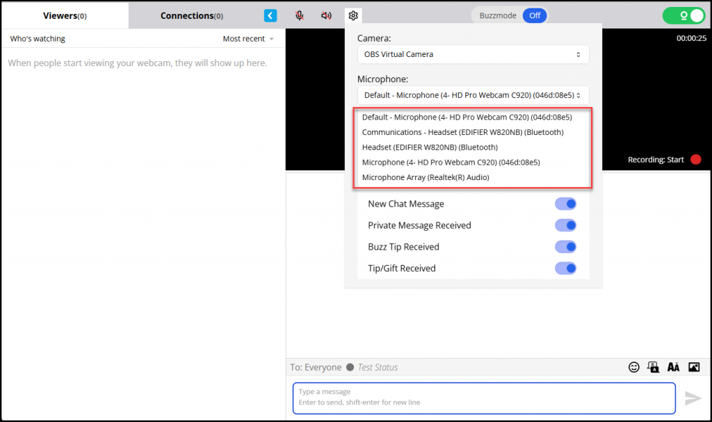Choose Headset (EDIFIER W820NB) (Bluetooth)
This screenshot has width=712, height=422.
(430, 147)
